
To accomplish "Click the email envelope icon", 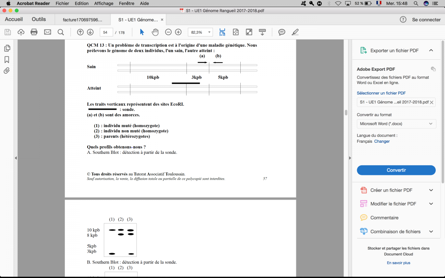I will click(x=47, y=32).
